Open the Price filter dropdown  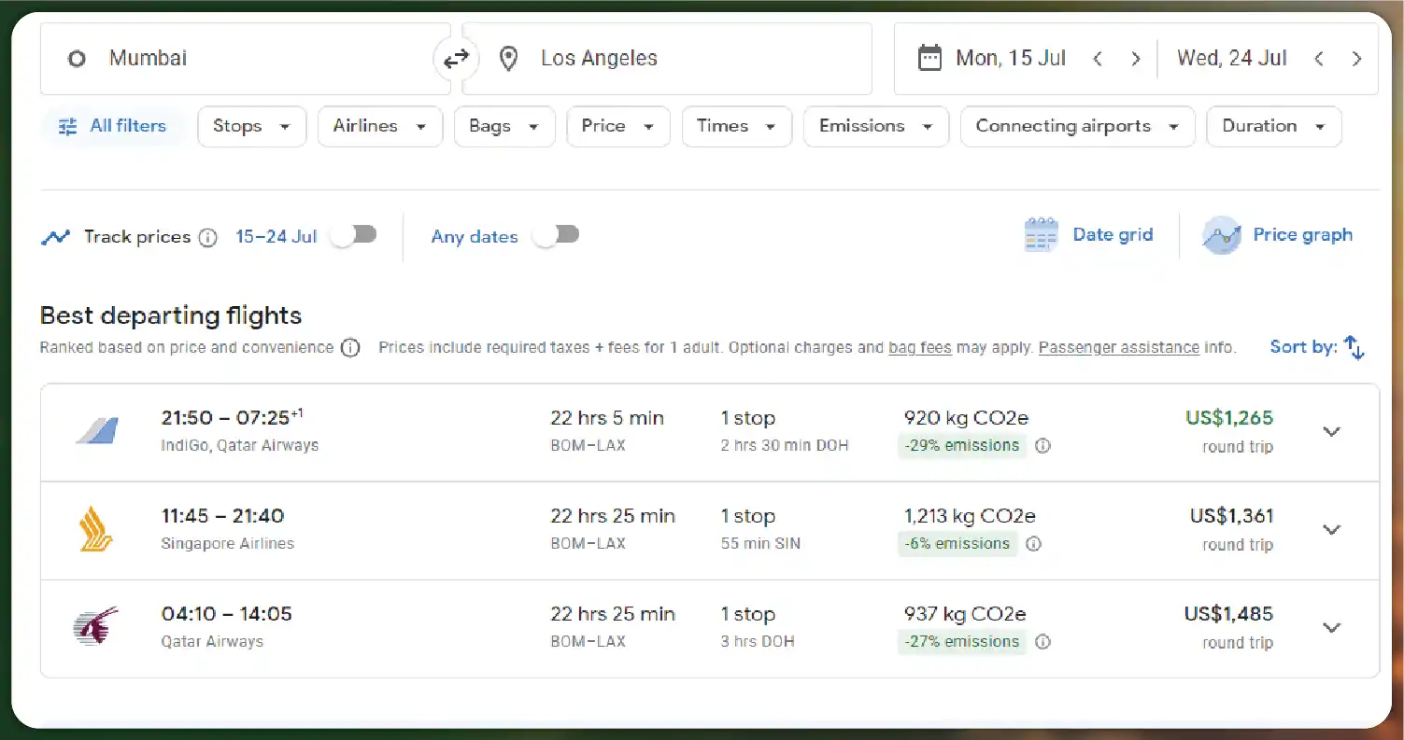click(x=618, y=126)
